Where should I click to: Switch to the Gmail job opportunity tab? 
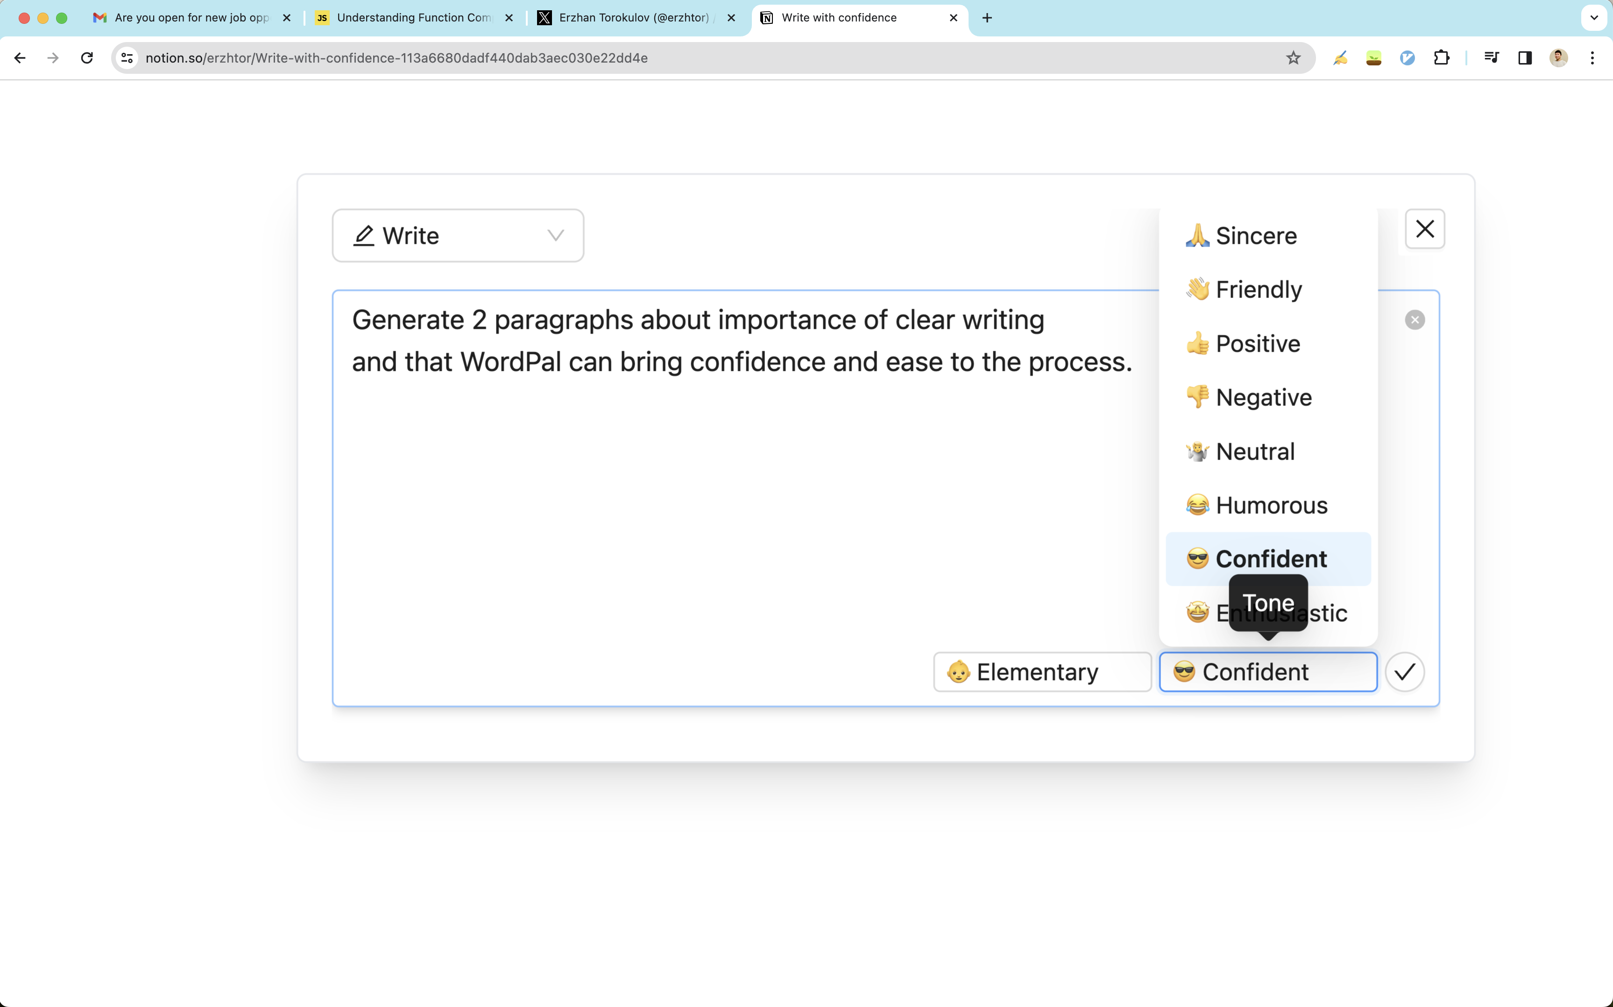192,18
